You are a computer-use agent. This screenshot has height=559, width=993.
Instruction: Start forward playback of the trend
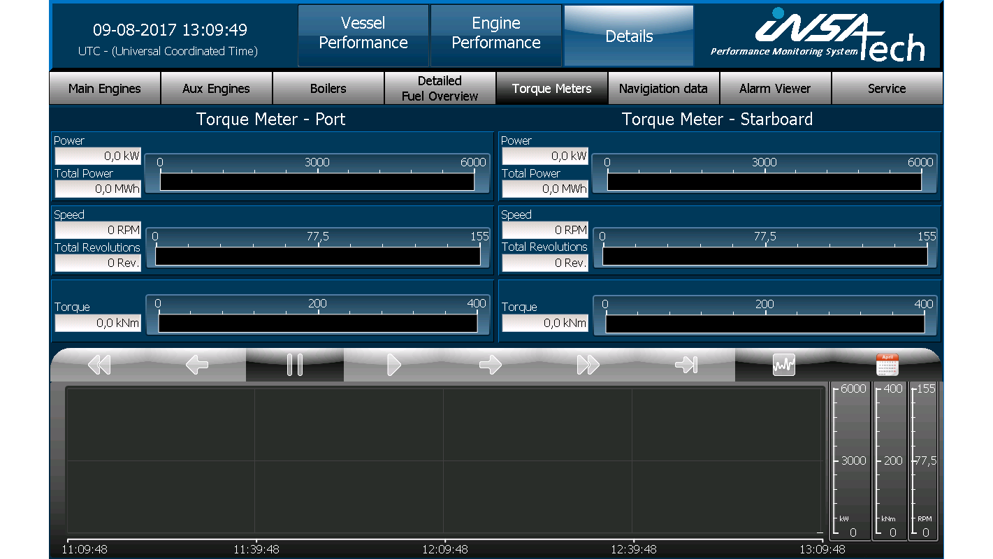tap(392, 364)
